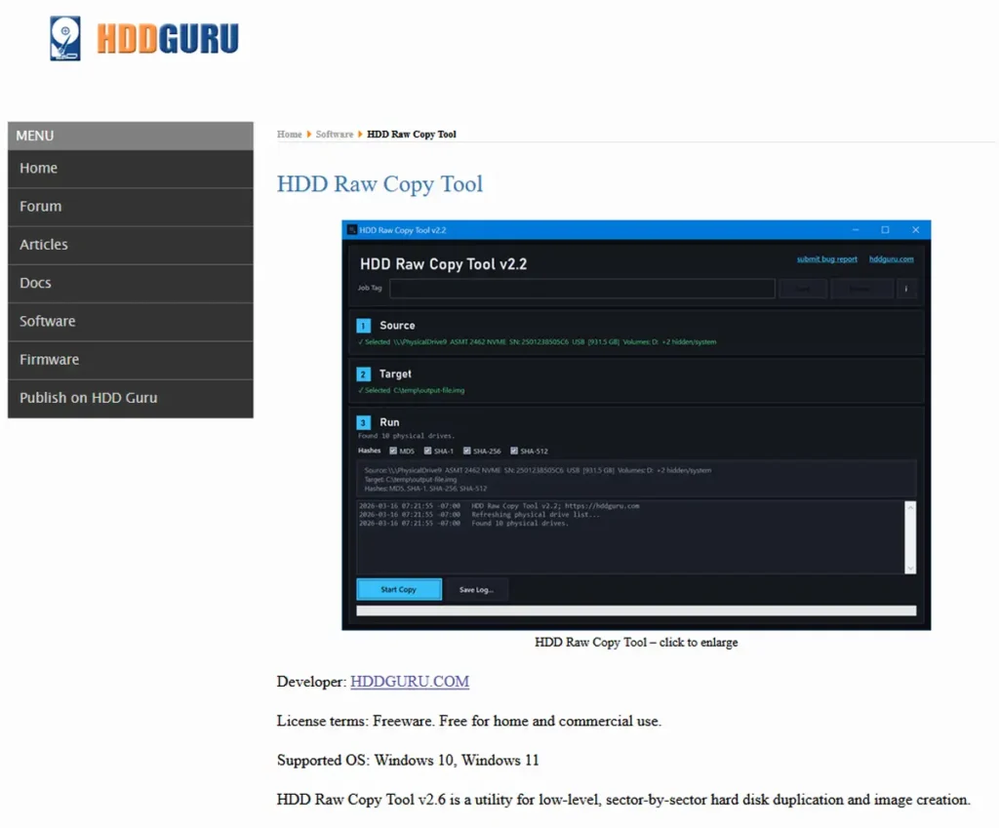Screen dimensions: 999x828
Task: Click the Target section heading
Action: pyautogui.click(x=395, y=374)
